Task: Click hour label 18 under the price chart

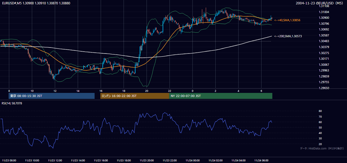Action: tap(124, 91)
